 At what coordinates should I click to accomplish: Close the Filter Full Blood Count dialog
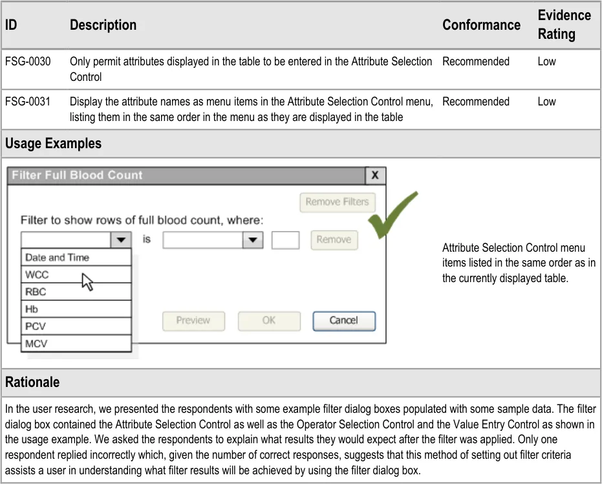(375, 175)
